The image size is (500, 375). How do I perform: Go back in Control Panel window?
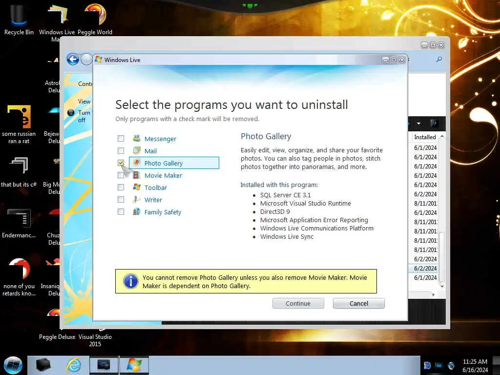pyautogui.click(x=73, y=59)
